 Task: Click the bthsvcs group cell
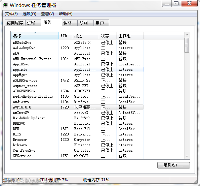tap(125, 145)
